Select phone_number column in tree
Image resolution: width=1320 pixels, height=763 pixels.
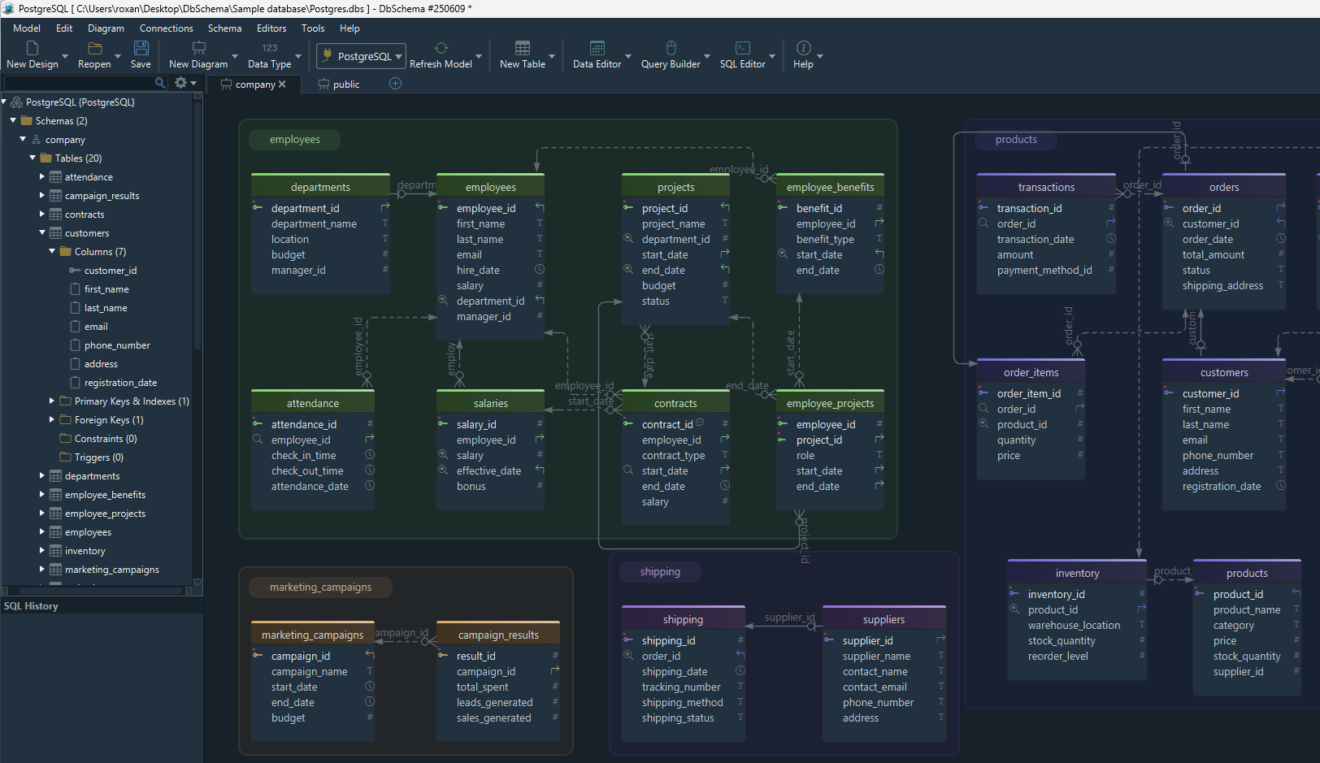pos(117,345)
